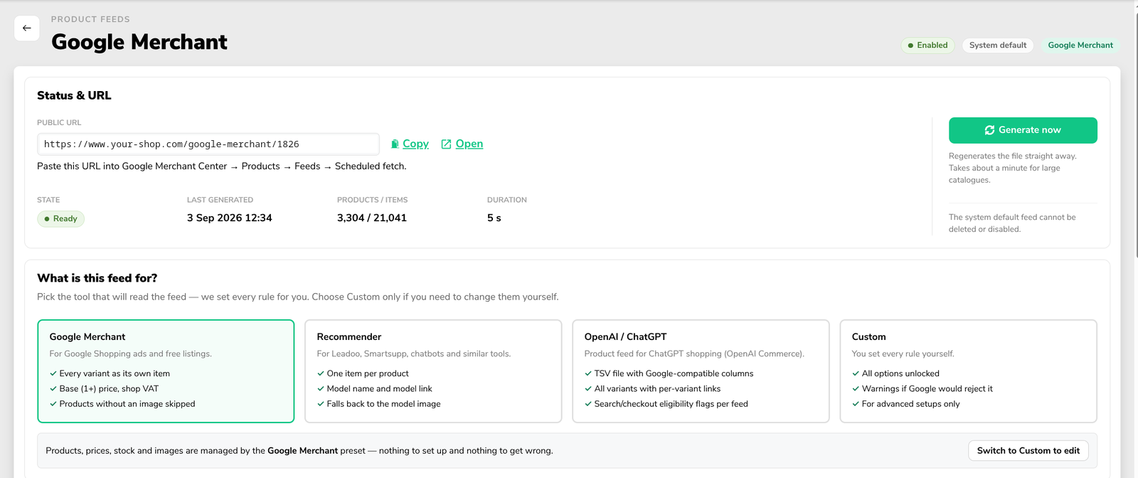The height and width of the screenshot is (478, 1138).
Task: Click the Enabled status badge
Action: (x=927, y=46)
